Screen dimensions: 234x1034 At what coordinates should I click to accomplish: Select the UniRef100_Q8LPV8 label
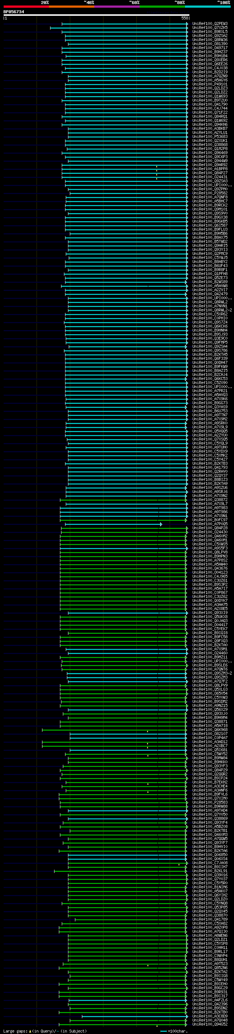tap(210, 552)
